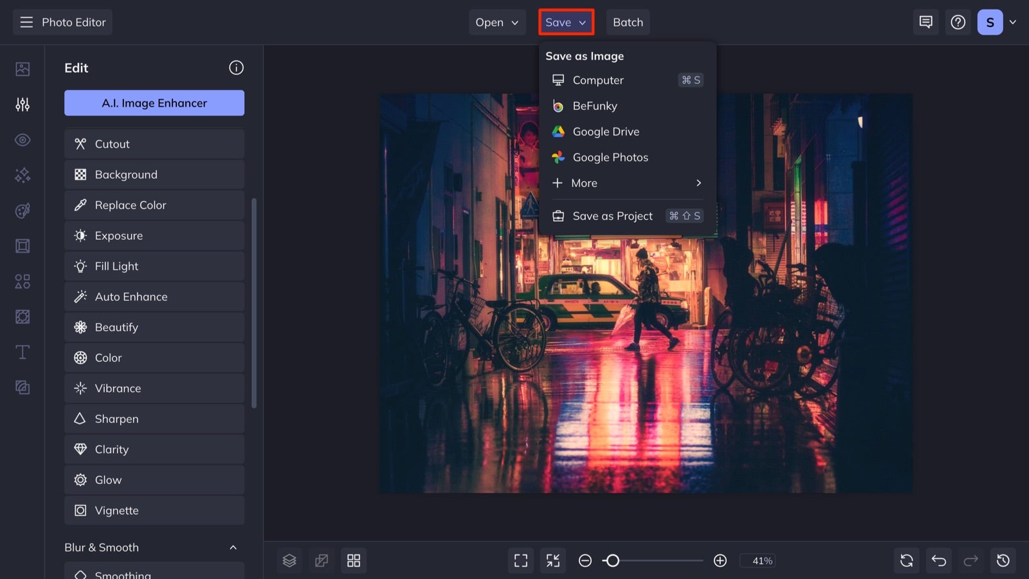The image size is (1029, 579).
Task: Open the Layers panel at bottom left
Action: 289,560
